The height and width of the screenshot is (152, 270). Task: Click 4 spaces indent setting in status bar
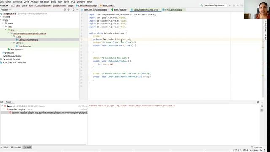254,150
